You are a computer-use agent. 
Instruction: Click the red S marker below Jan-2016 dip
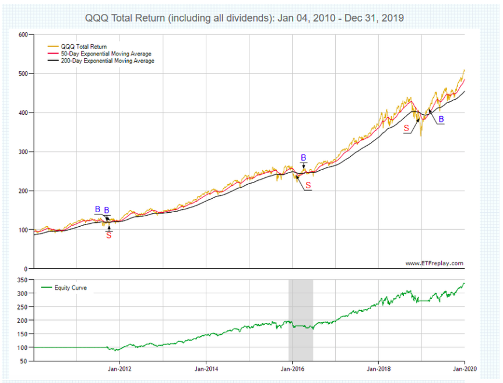(x=308, y=185)
